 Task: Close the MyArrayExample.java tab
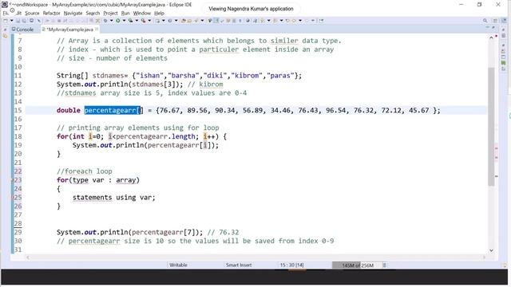pyautogui.click(x=97, y=29)
